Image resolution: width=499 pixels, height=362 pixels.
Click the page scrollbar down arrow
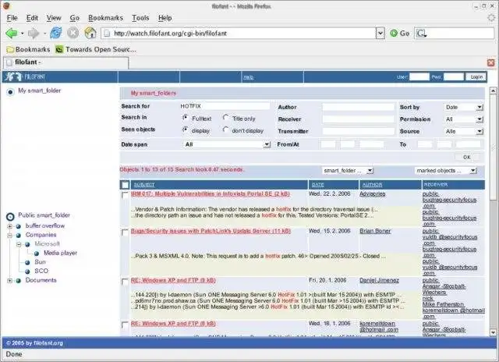click(493, 332)
